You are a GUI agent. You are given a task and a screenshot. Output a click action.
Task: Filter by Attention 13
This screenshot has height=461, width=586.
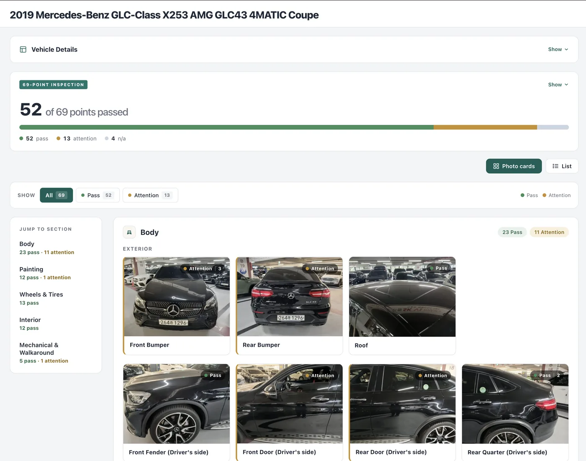tap(150, 195)
